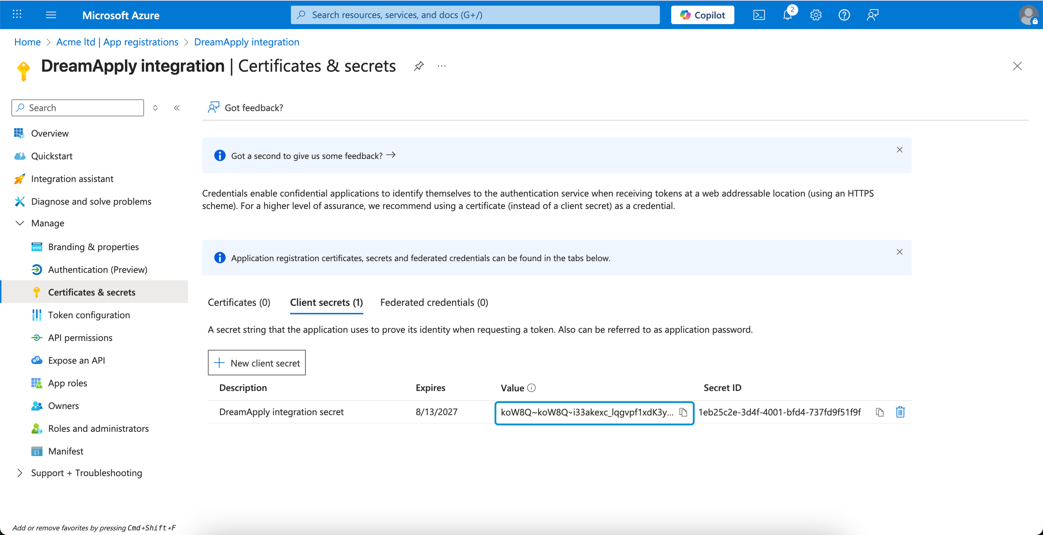Open the notifications bell
This screenshot has width=1043, height=535.
click(788, 15)
